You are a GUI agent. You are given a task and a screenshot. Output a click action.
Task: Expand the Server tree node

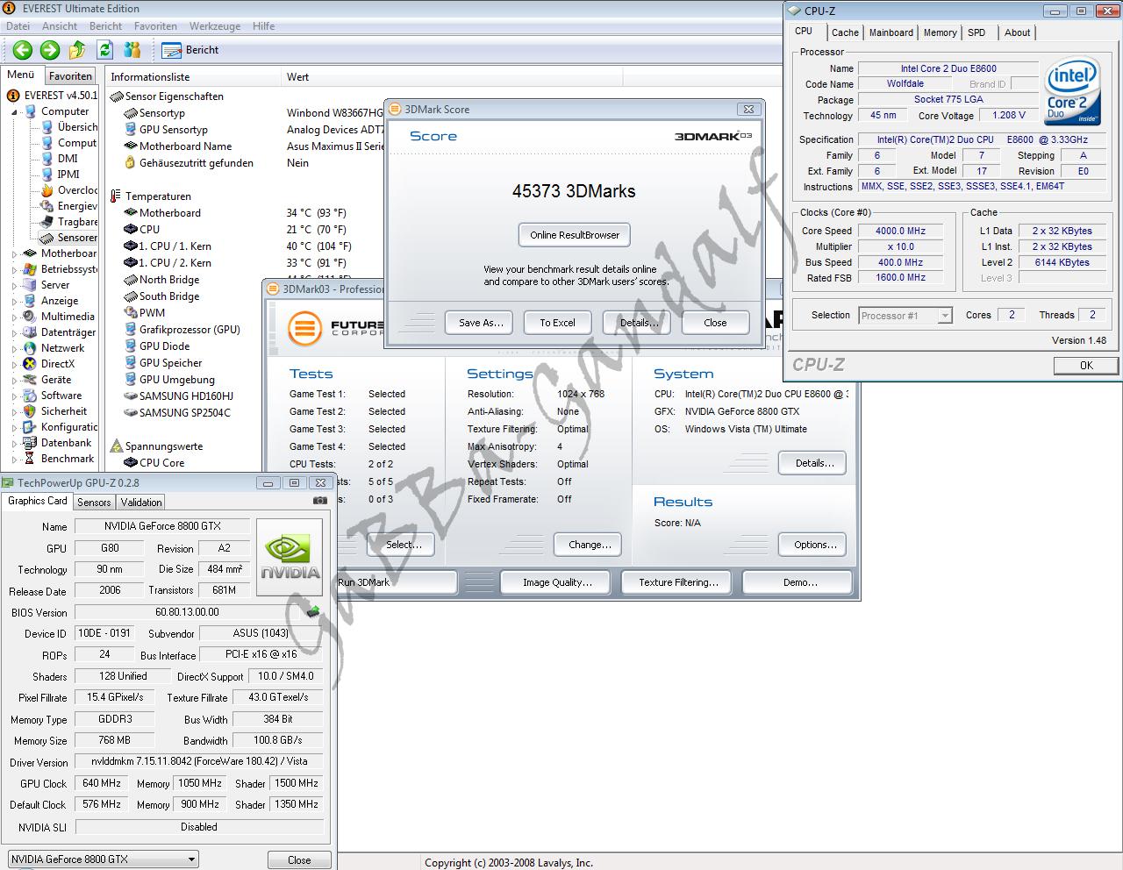coord(15,286)
